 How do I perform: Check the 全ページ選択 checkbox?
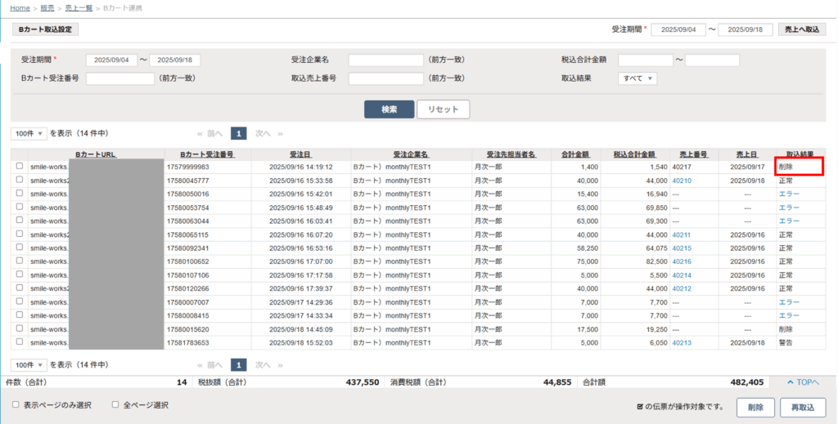pyautogui.click(x=115, y=404)
